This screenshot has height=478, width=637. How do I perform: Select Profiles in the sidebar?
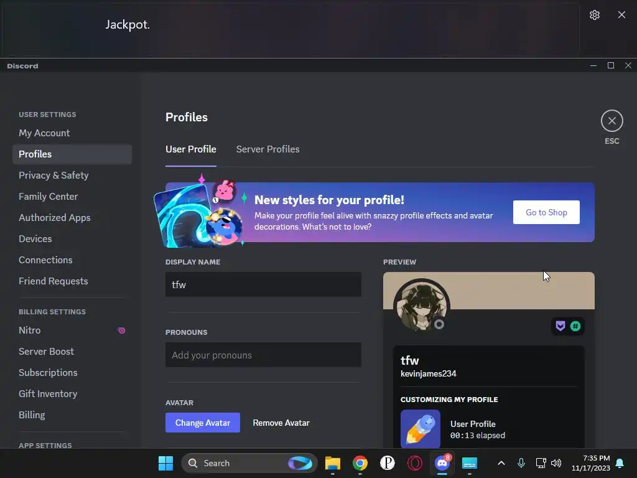[x=72, y=154]
